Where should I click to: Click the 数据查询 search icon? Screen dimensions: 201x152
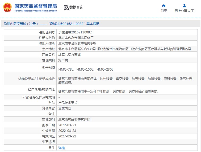tap(66, 8)
